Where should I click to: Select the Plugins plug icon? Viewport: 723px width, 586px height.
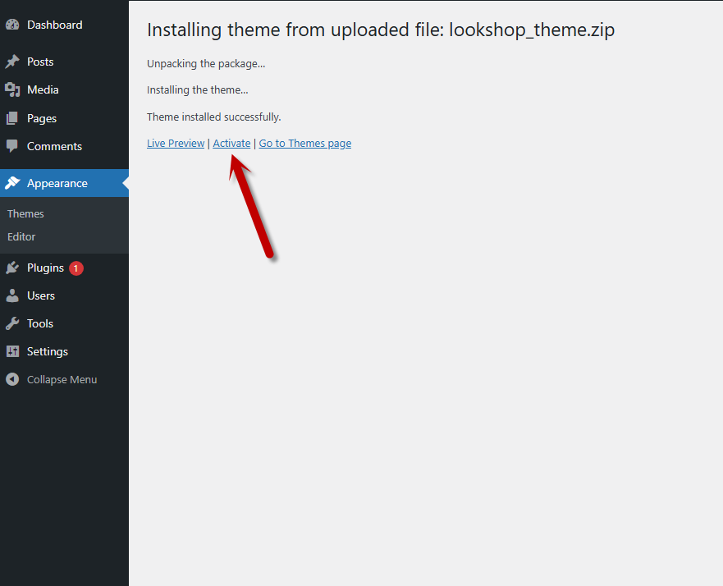tap(12, 268)
